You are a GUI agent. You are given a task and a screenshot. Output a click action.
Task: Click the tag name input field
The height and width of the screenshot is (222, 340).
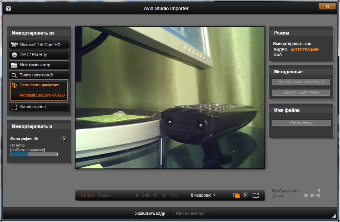tap(301, 92)
